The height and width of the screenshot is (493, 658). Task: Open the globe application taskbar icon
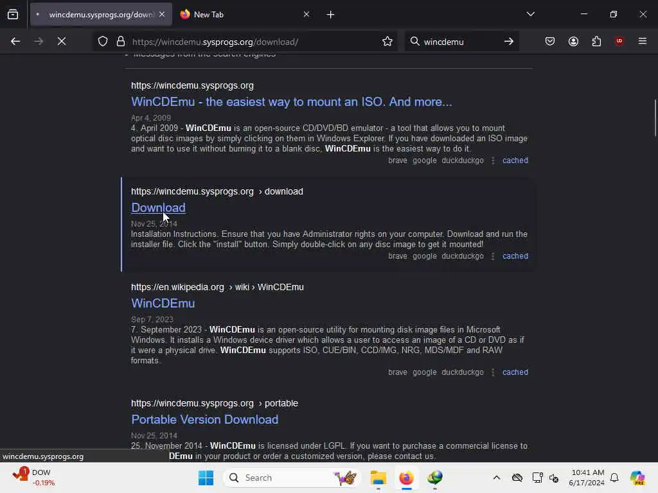coord(435,478)
